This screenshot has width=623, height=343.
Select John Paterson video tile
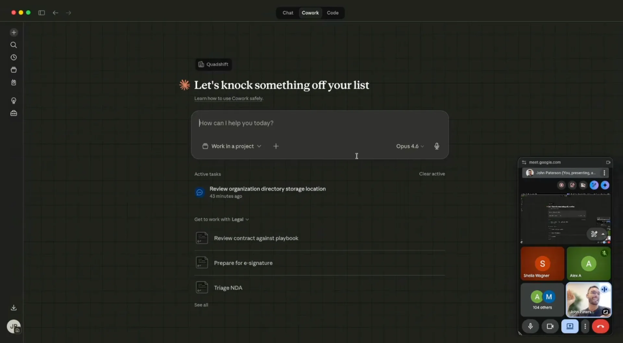click(x=589, y=300)
